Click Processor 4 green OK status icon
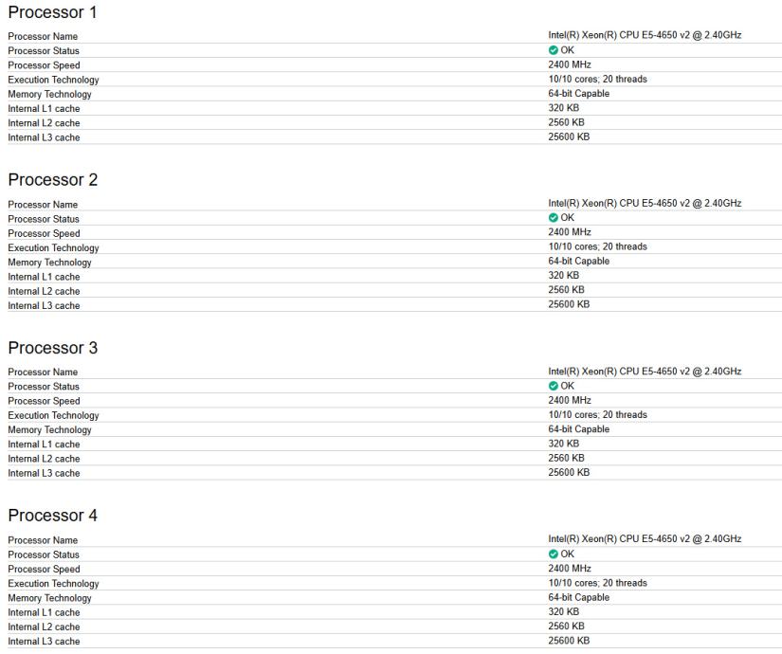Image resolution: width=782 pixels, height=654 pixels. tap(554, 554)
